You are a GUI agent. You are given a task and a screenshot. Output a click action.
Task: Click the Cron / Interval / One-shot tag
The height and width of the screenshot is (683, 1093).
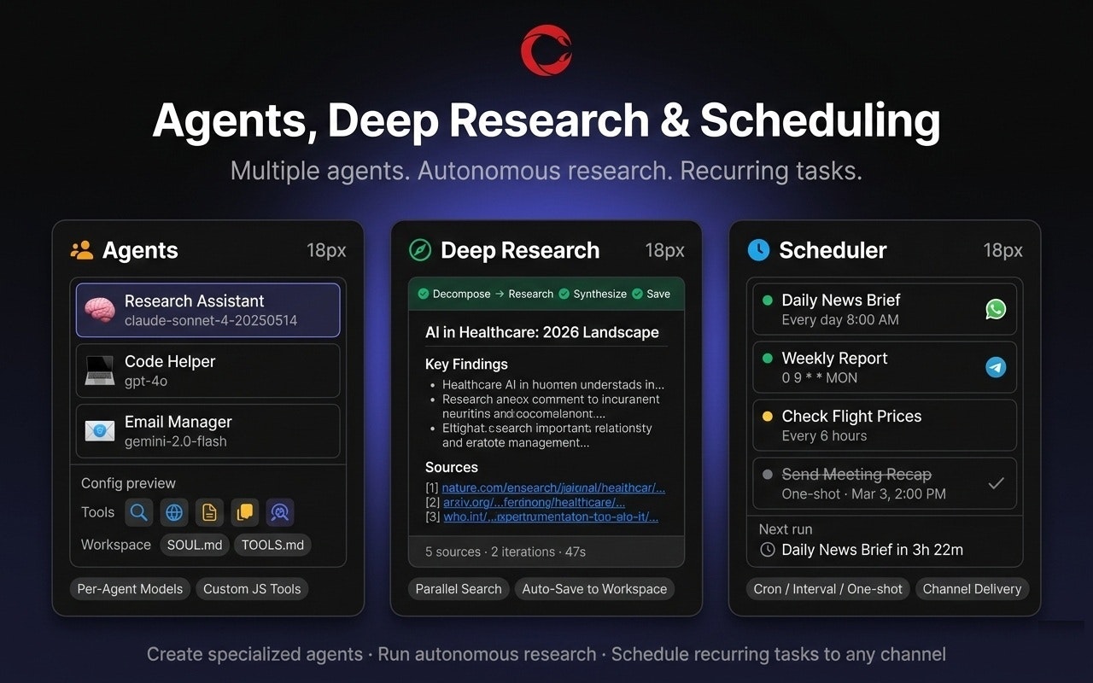pyautogui.click(x=828, y=589)
